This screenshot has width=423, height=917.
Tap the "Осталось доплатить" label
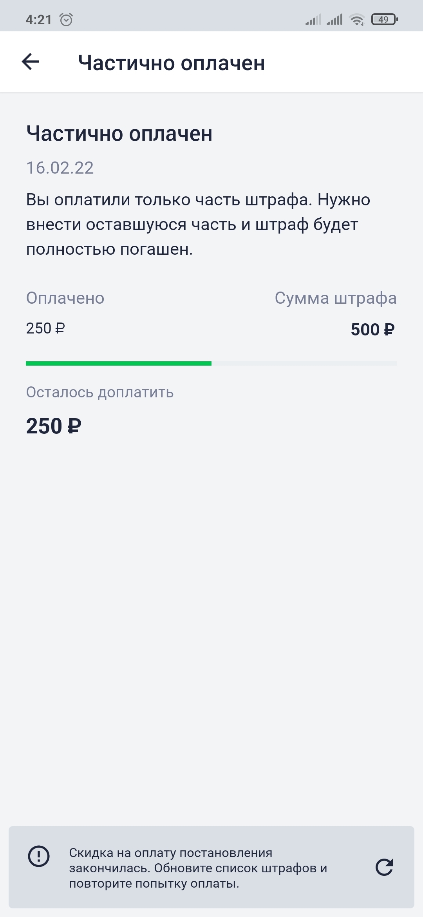[x=100, y=392]
